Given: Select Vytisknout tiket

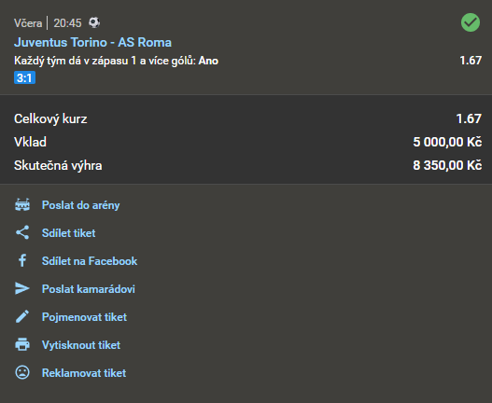Looking at the screenshot, I should [81, 344].
